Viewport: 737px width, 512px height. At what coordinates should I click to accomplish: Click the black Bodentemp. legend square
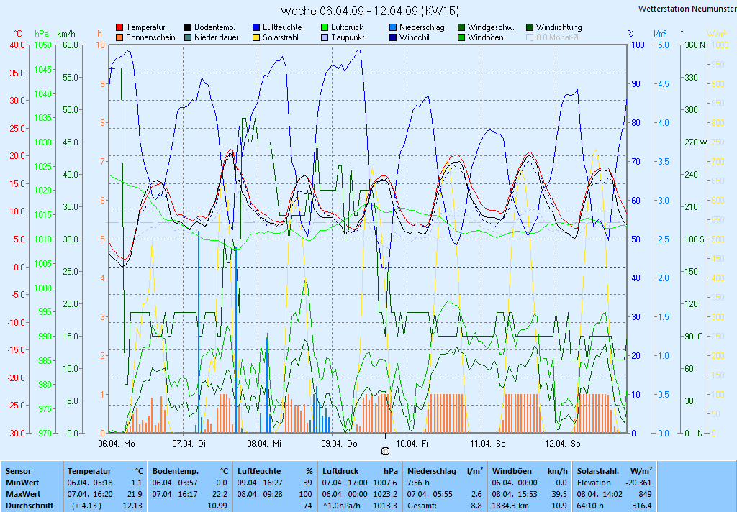[x=188, y=27]
